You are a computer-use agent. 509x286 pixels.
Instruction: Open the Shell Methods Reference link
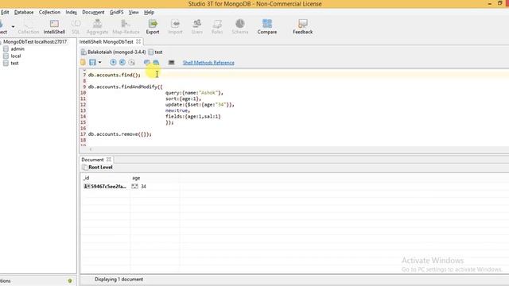[208, 63]
